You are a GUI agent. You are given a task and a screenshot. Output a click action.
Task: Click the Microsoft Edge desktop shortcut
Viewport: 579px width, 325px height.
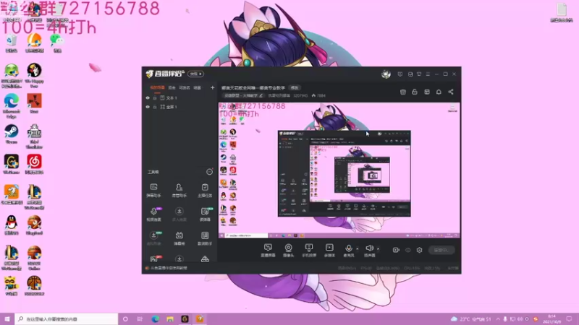11,105
